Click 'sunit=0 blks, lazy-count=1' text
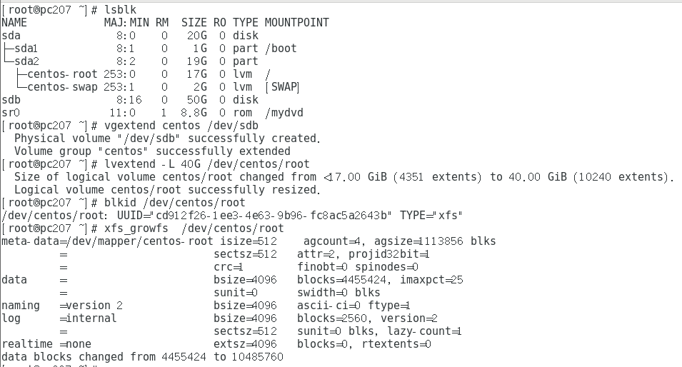The height and width of the screenshot is (367, 682). pos(379,331)
